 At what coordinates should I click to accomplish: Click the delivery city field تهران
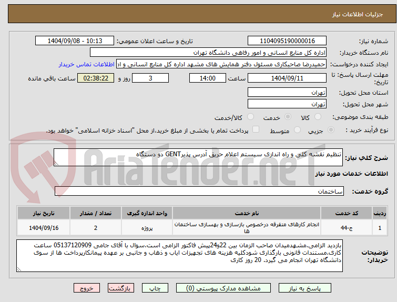click(287, 104)
